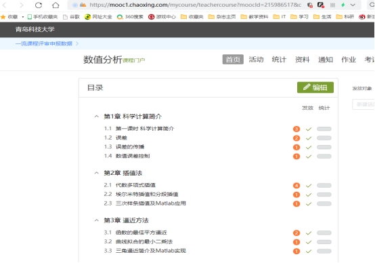The height and width of the screenshot is (263, 375).
Task: Toggle release checkmark for section 3.1
Action: click(x=309, y=233)
